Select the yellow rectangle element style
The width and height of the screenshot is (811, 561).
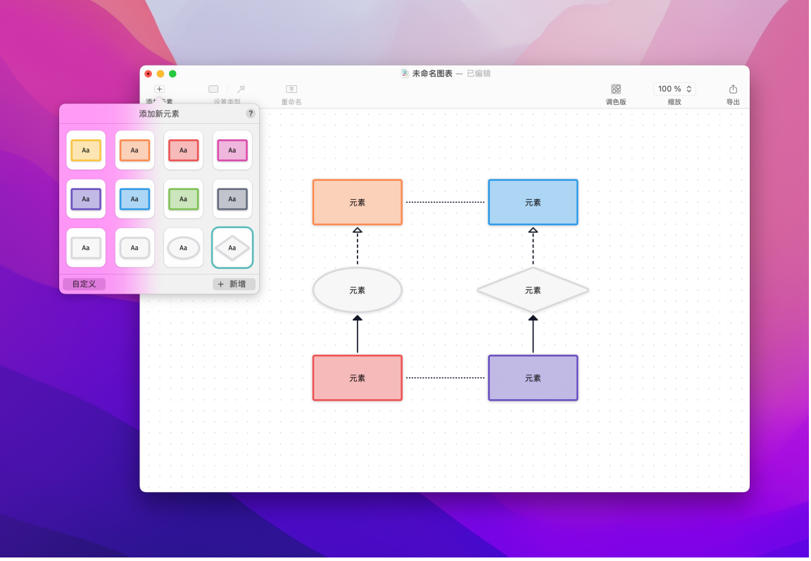click(x=86, y=151)
